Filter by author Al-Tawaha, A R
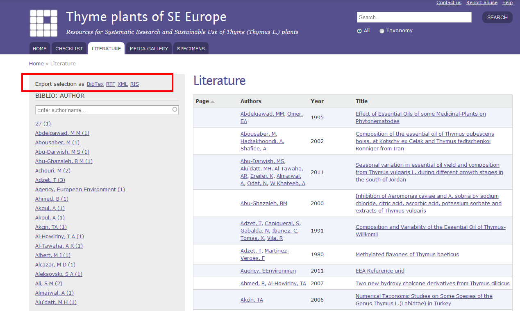 click(59, 246)
